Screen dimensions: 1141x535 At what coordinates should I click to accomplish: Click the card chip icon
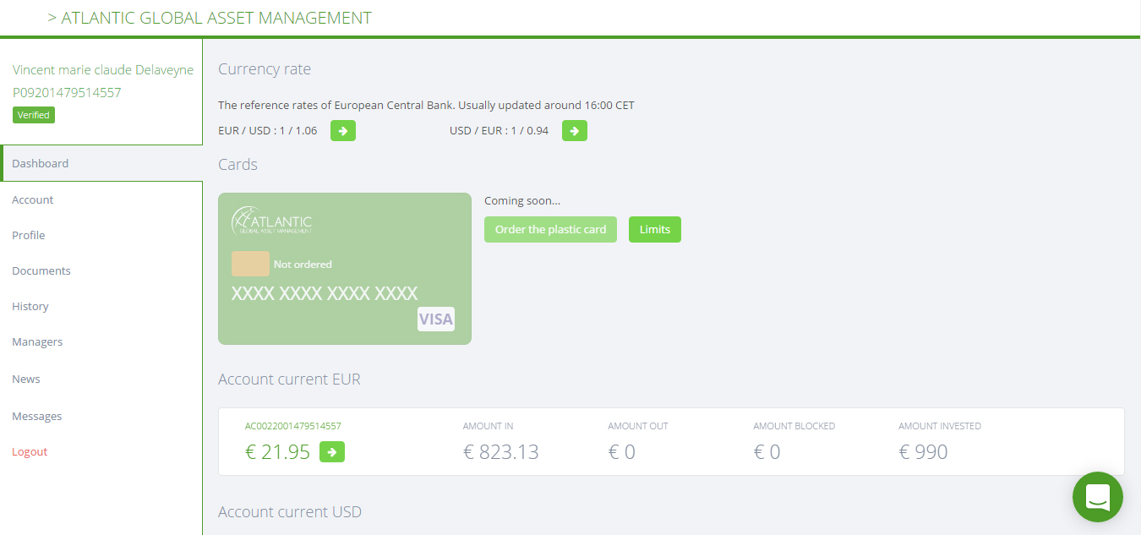(250, 264)
